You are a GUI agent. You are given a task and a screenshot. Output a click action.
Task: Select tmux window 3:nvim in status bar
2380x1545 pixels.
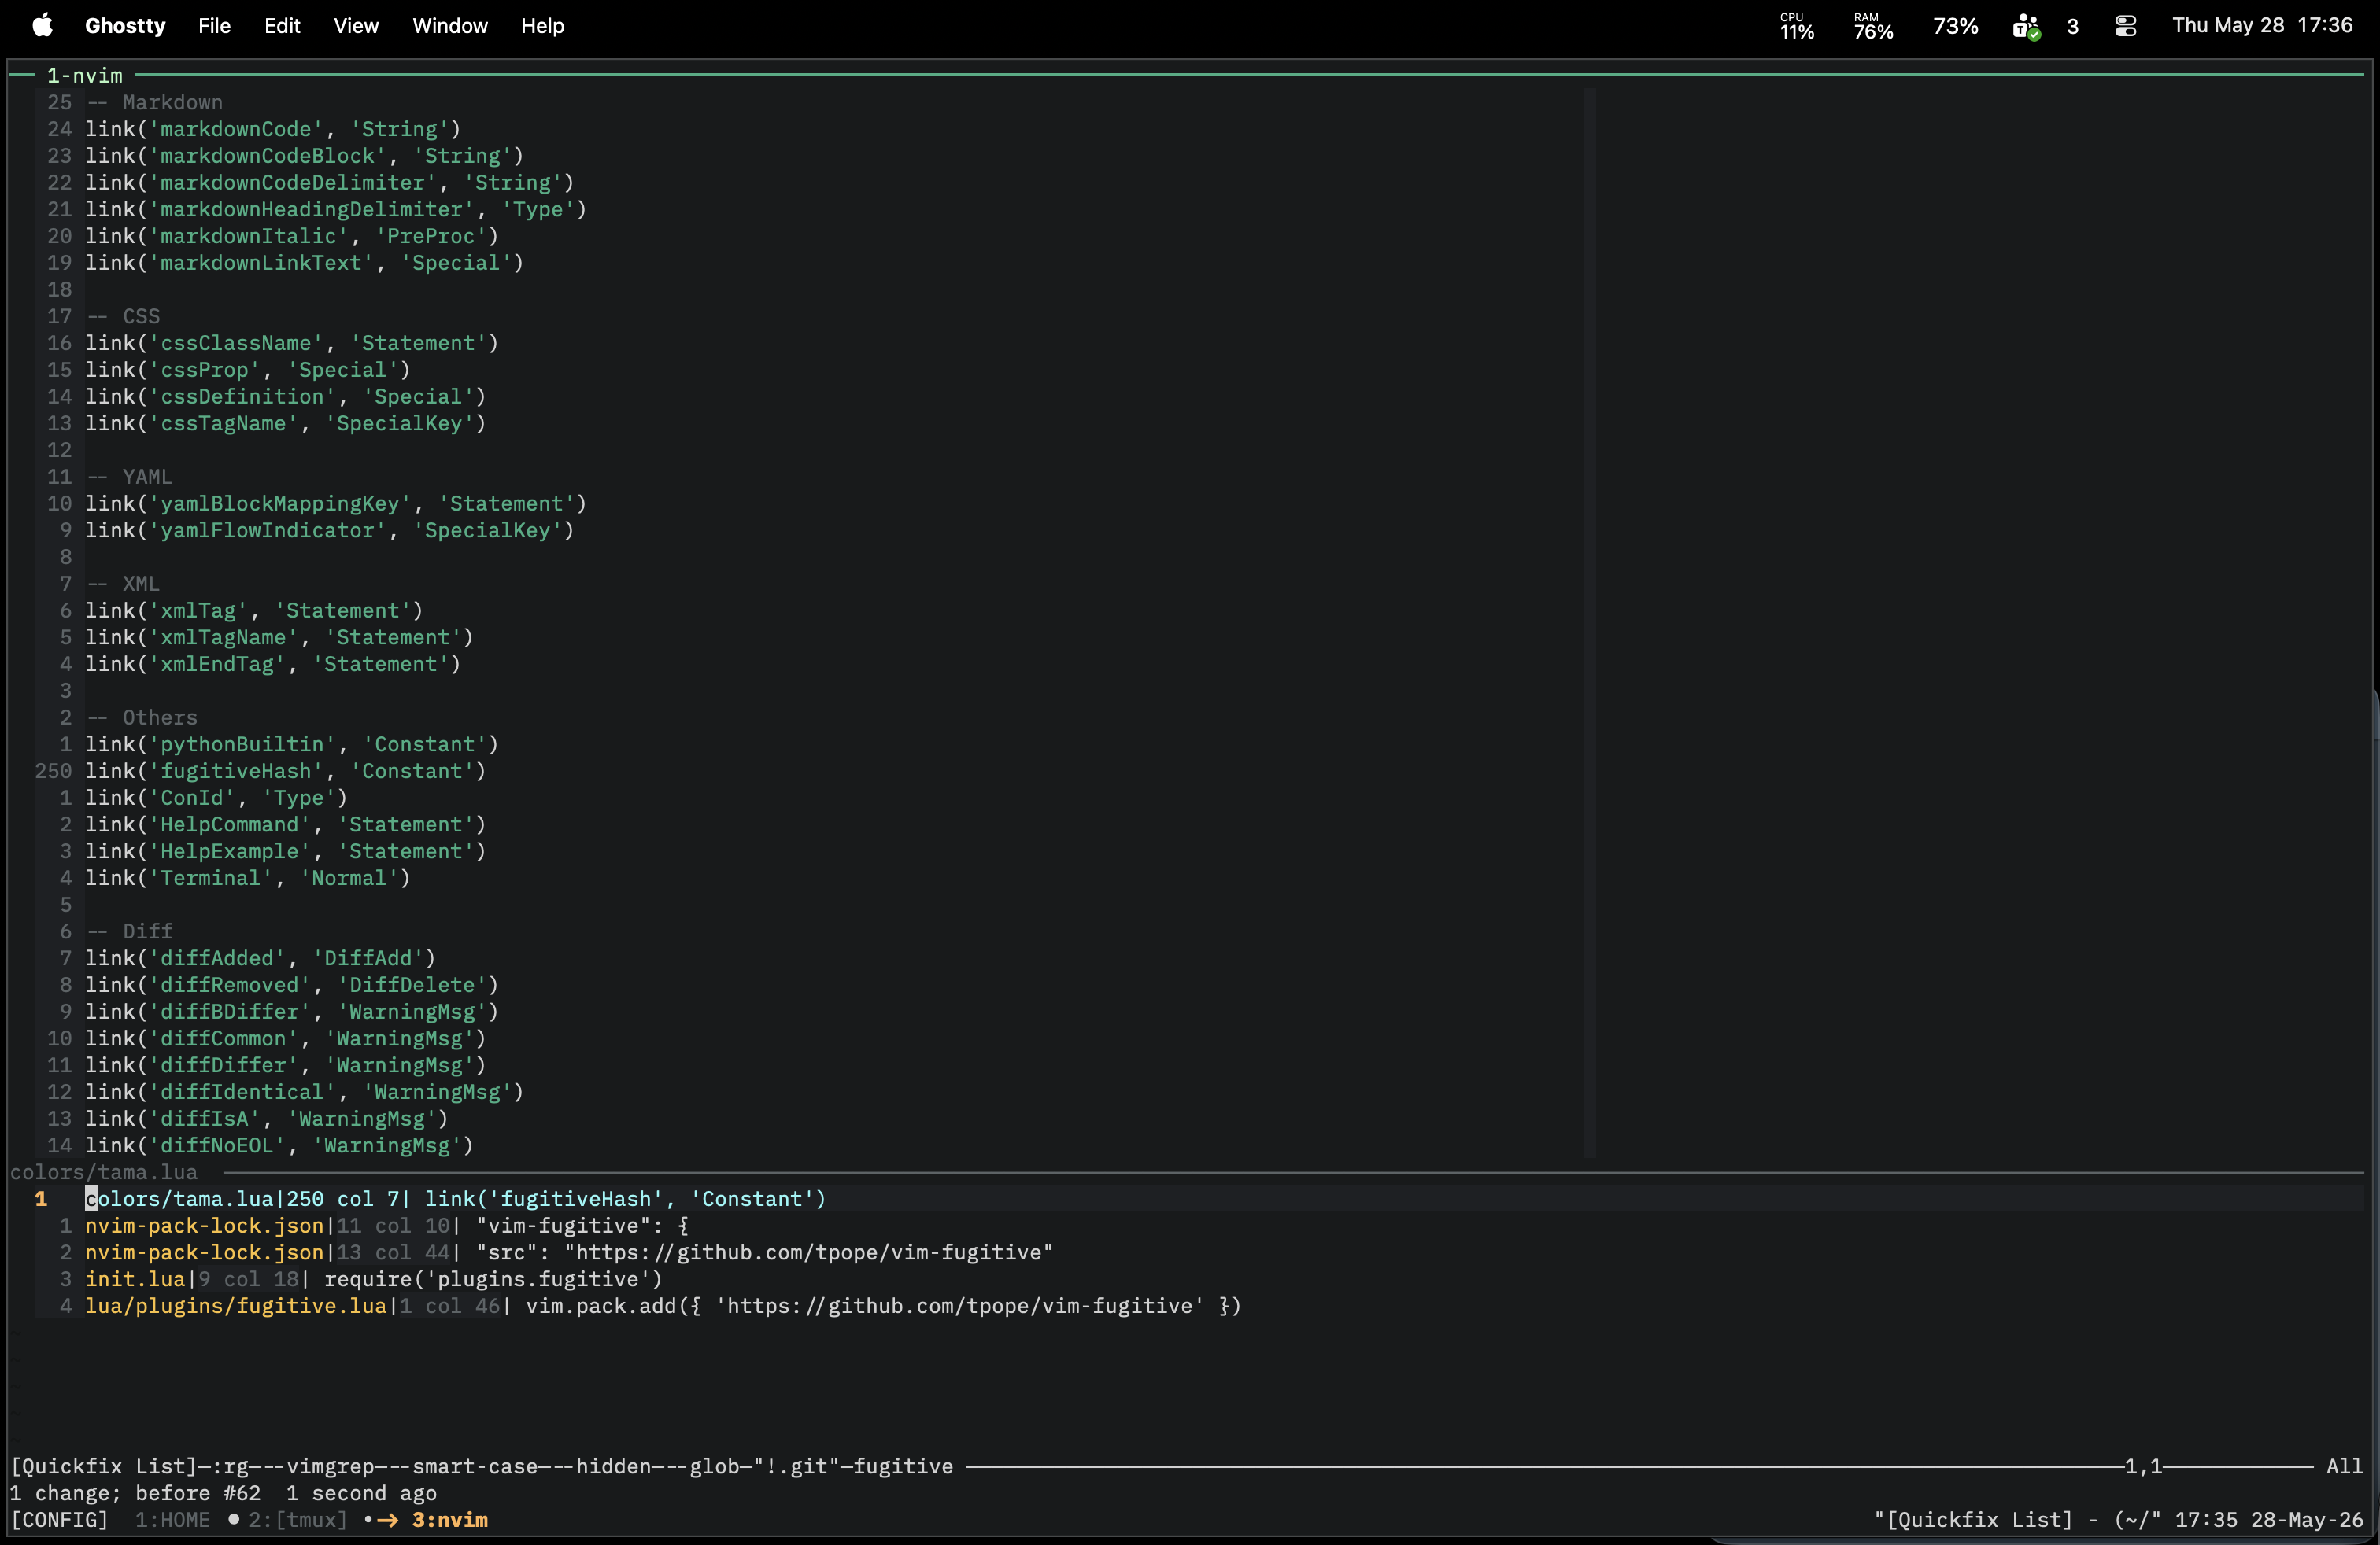coord(450,1520)
